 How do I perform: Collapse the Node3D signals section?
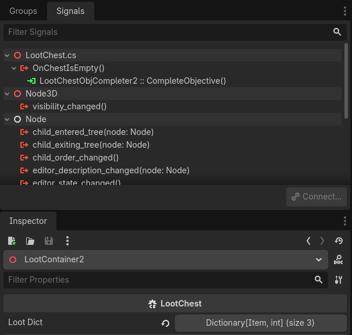tap(7, 94)
